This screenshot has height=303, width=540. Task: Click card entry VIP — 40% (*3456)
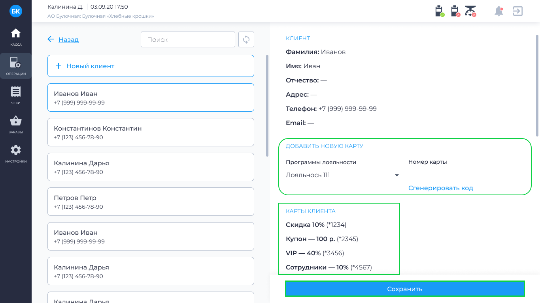(315, 253)
